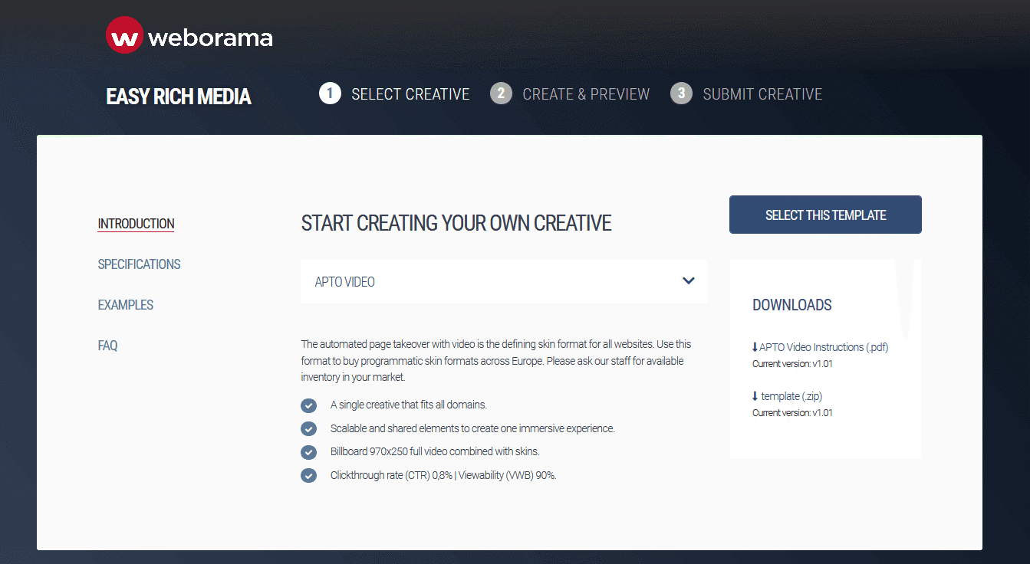This screenshot has width=1030, height=564.
Task: Click the Easy Rich Media title
Action: click(179, 97)
